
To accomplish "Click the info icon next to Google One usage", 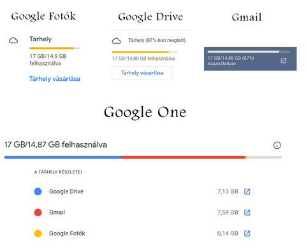I will point(277,145).
